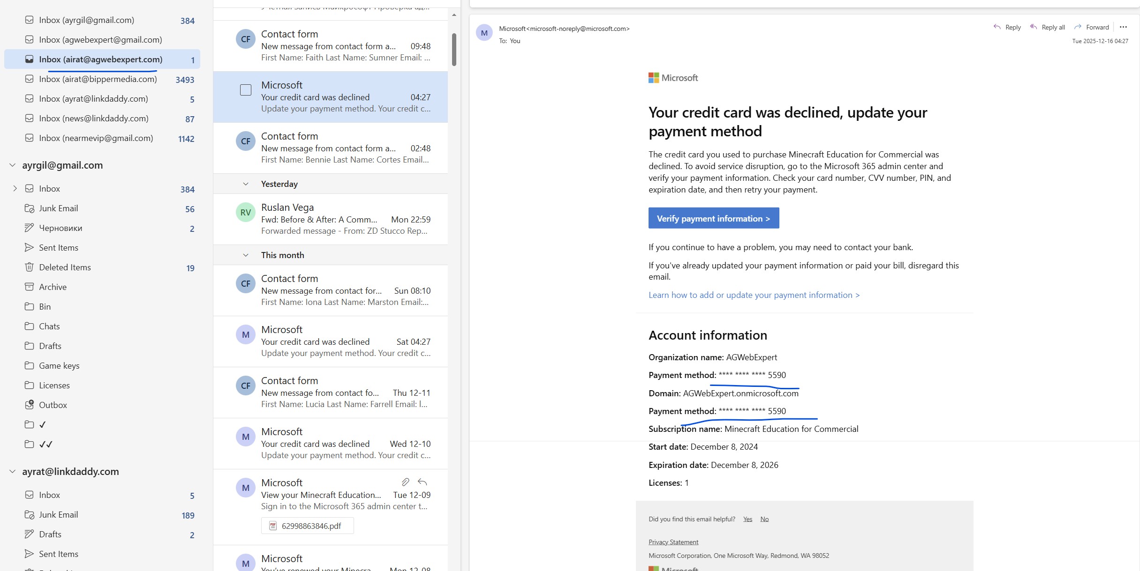Open Junk Email under ayrat@linkdaddy.com

tap(102, 515)
